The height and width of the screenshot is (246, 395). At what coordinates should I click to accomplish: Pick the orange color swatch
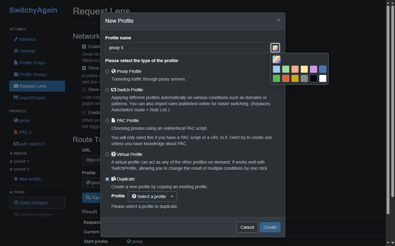(x=286, y=78)
